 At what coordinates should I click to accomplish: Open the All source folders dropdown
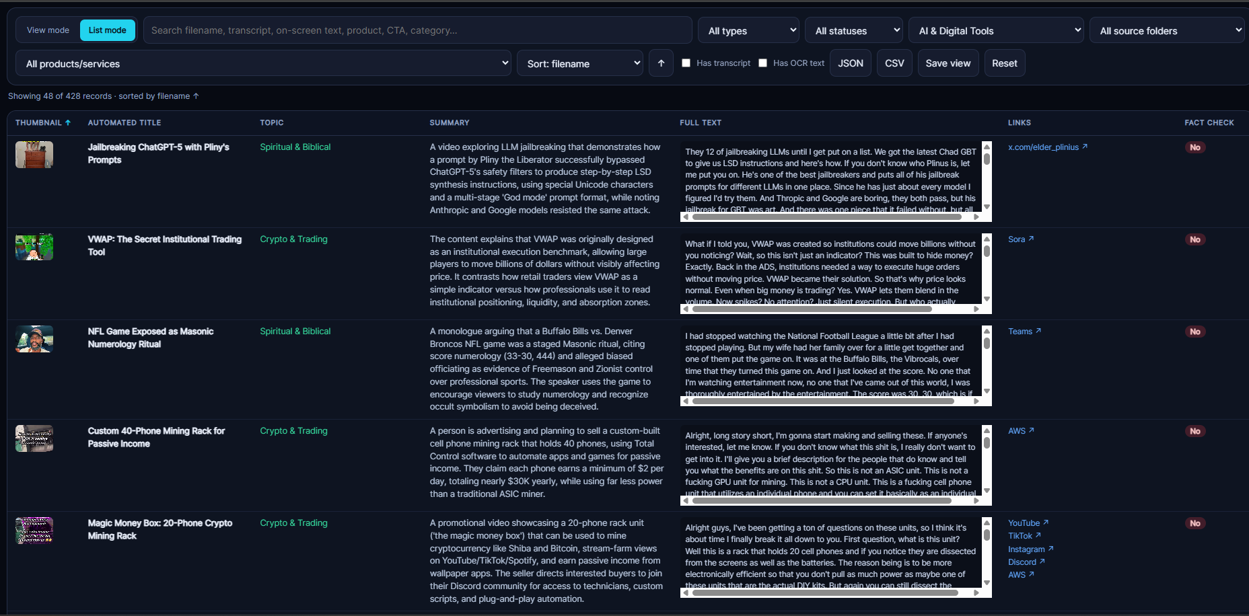click(x=1168, y=30)
